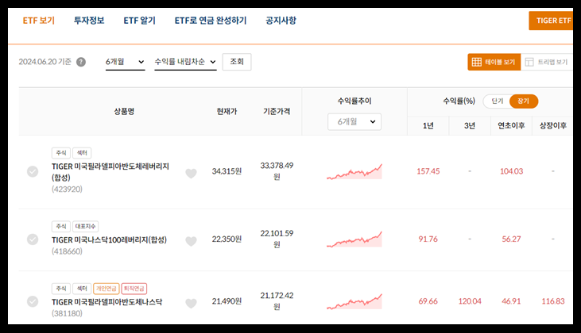Open the TIGER 미국나스닥100레버리지(합성) product link
Image resolution: width=581 pixels, height=333 pixels.
point(109,240)
